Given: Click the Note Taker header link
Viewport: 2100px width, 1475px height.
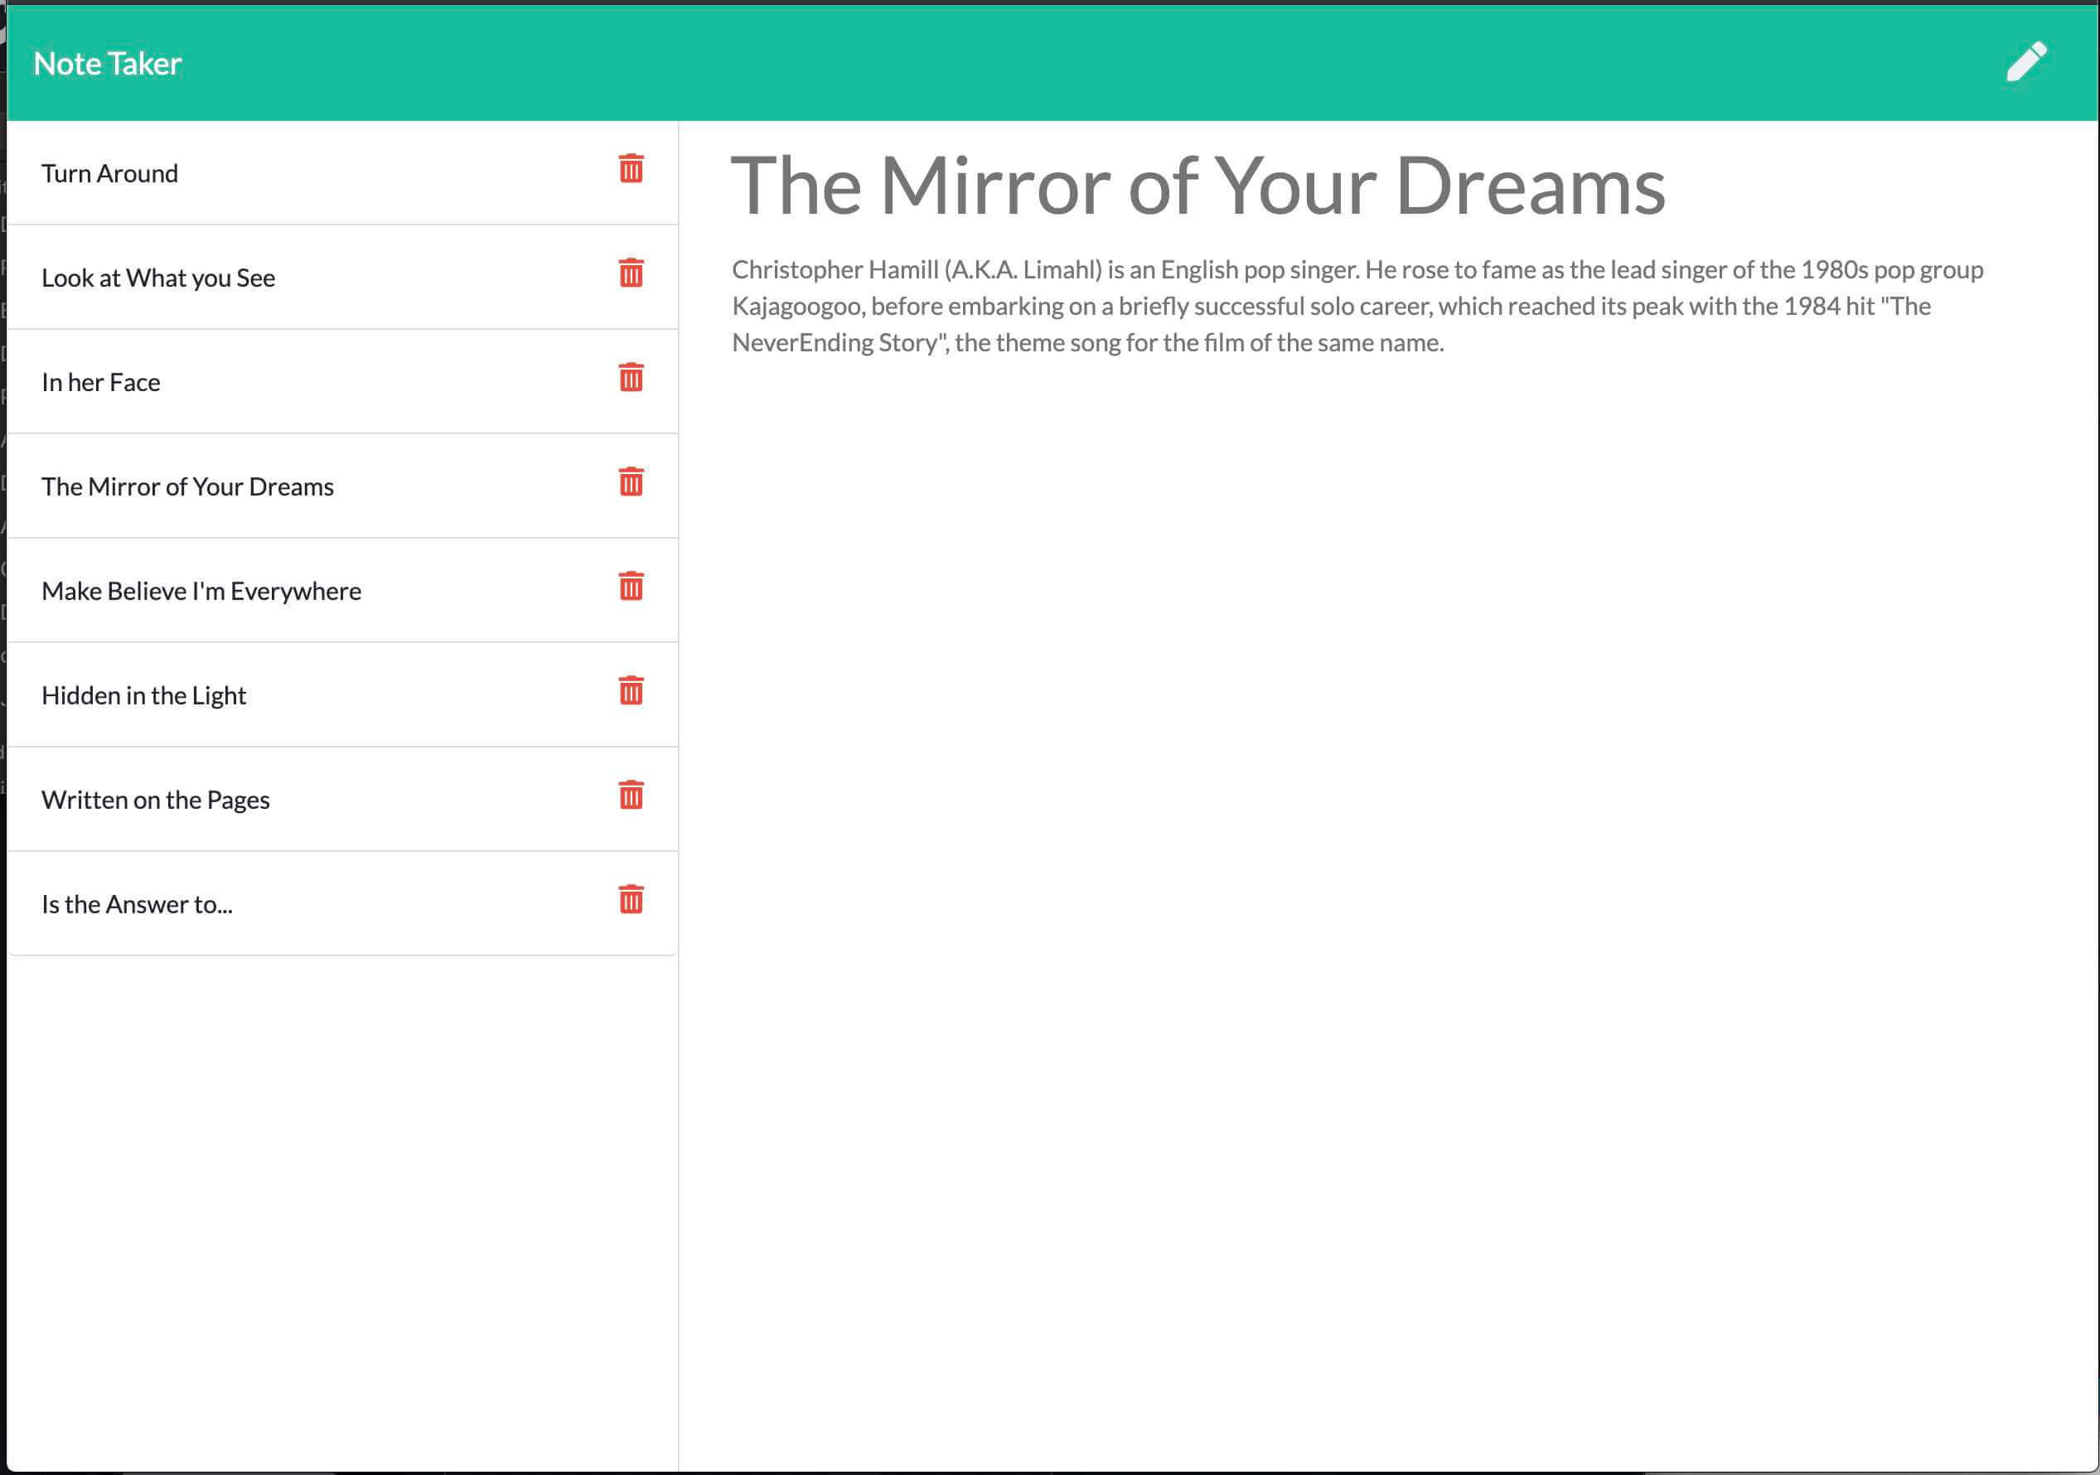Looking at the screenshot, I should click(107, 64).
